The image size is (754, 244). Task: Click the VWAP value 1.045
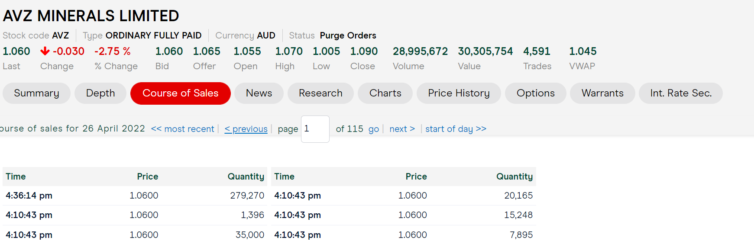point(583,51)
